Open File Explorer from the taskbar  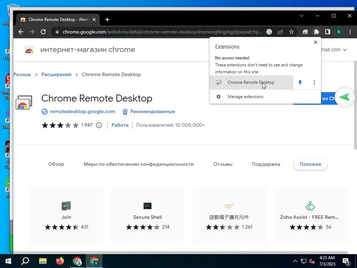point(43,261)
